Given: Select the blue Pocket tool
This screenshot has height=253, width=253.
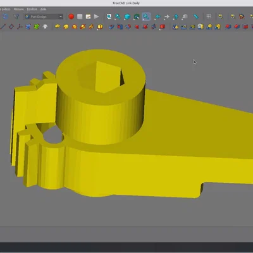Looking at the screenshot, I should point(111,27).
